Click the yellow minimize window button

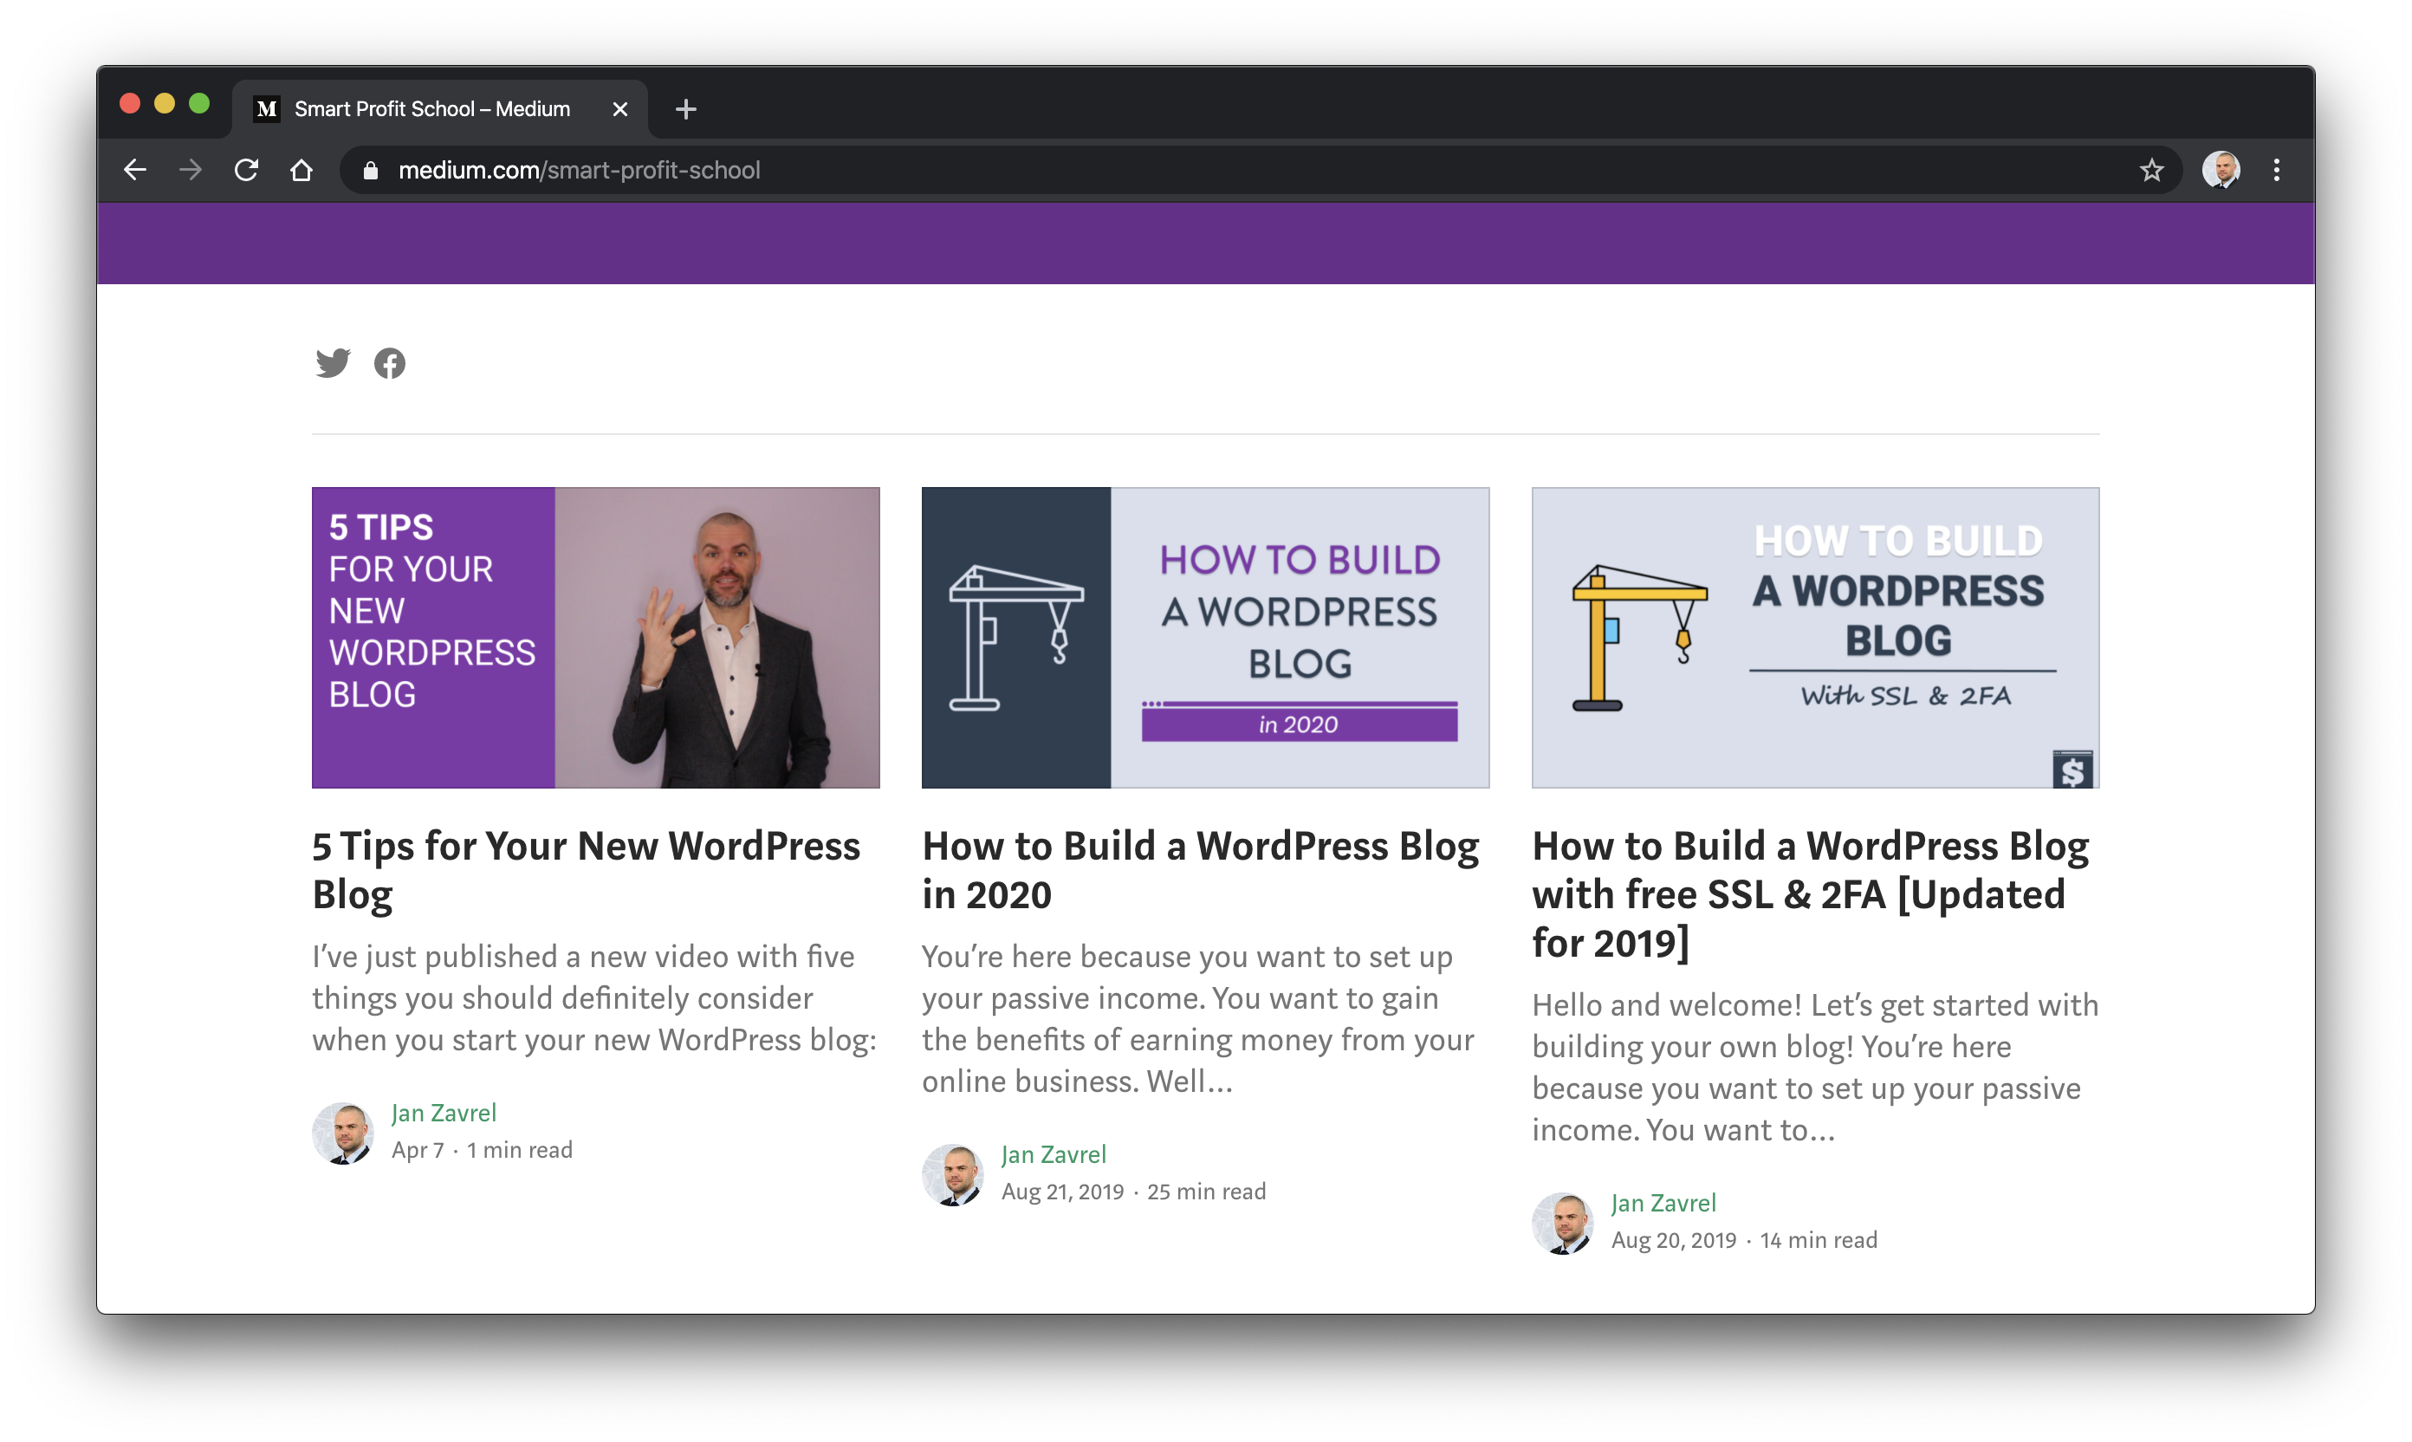pyautogui.click(x=164, y=103)
